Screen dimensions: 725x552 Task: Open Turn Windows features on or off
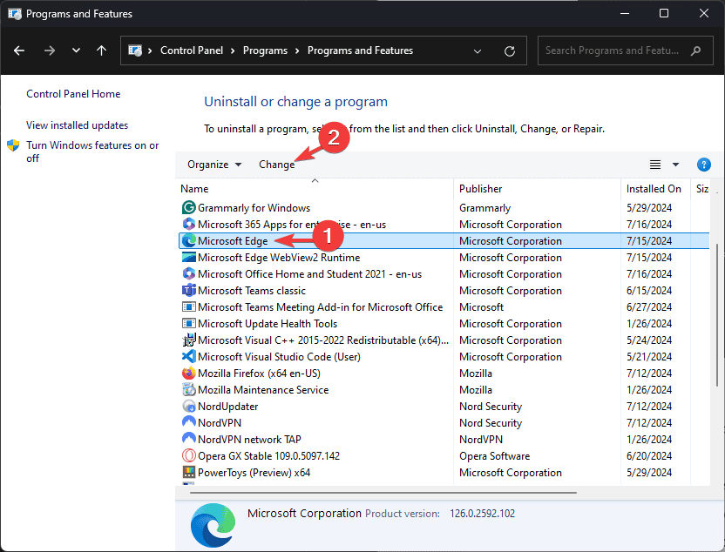coord(92,151)
